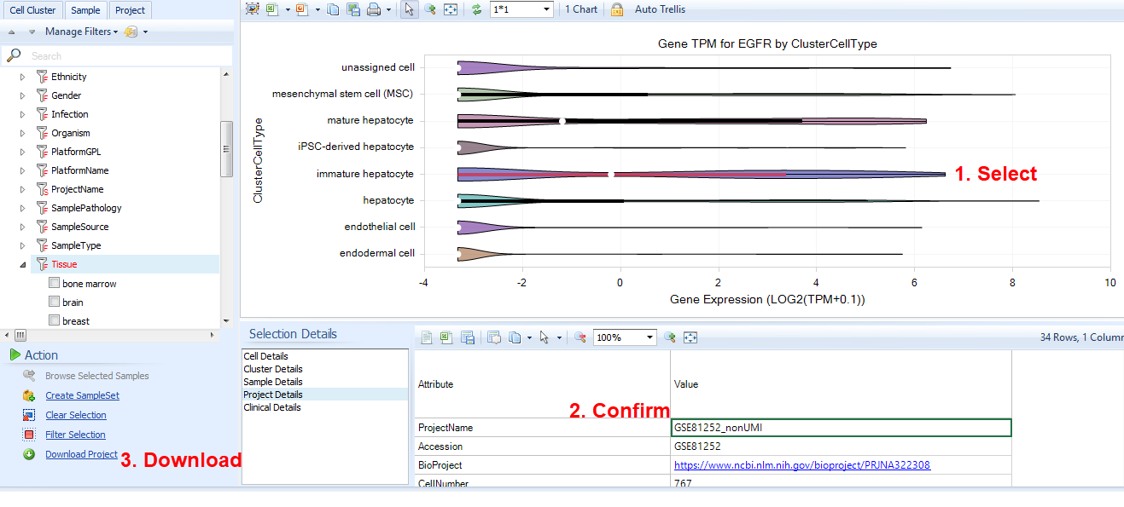Switch to the Project tab
This screenshot has height=507, width=1124.
pyautogui.click(x=130, y=10)
